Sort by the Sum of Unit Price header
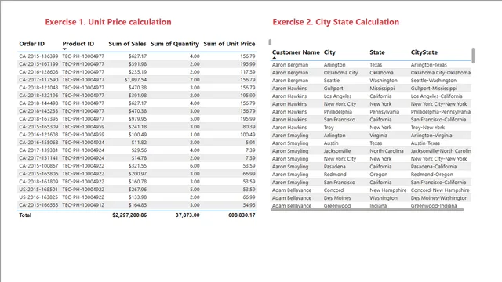 pos(229,44)
